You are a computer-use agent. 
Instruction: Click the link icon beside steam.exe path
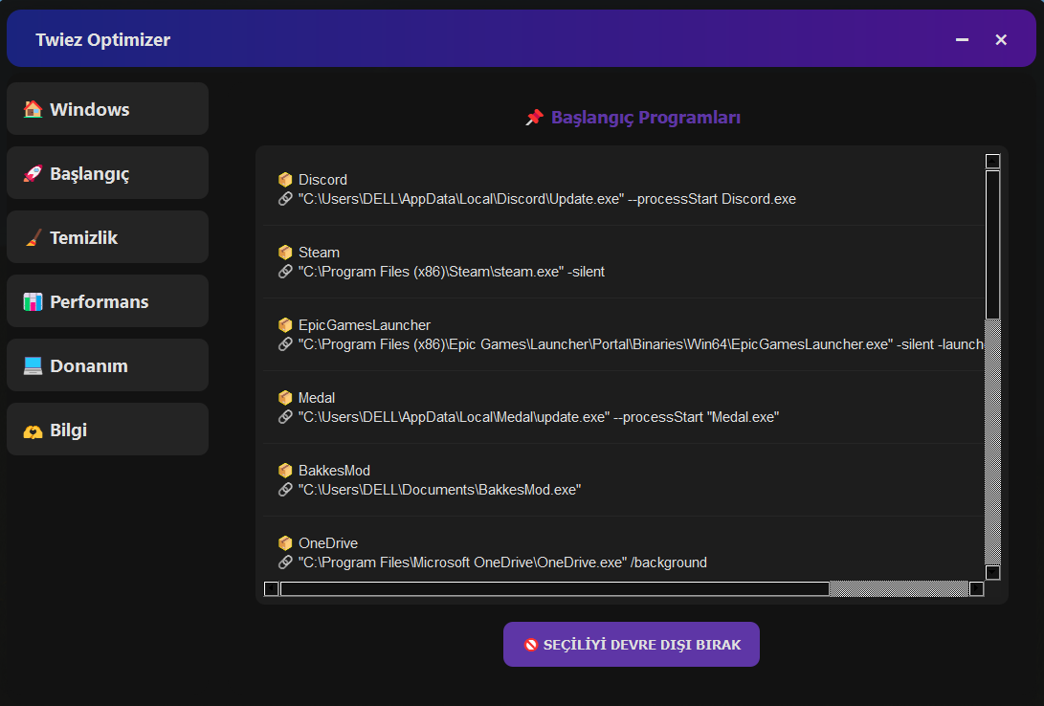(x=285, y=272)
